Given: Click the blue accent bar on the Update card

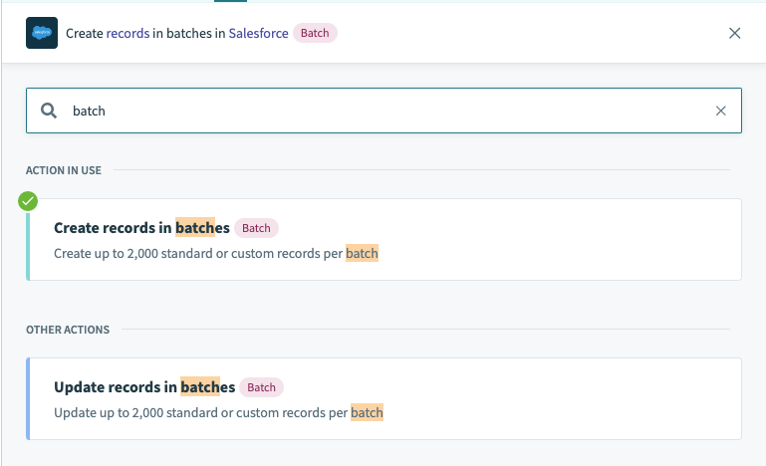Looking at the screenshot, I should point(28,398).
